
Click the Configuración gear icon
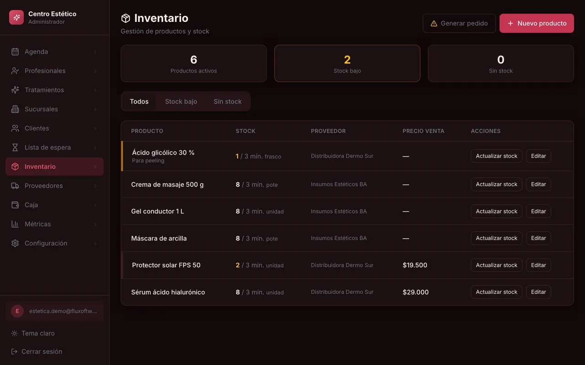pyautogui.click(x=15, y=243)
